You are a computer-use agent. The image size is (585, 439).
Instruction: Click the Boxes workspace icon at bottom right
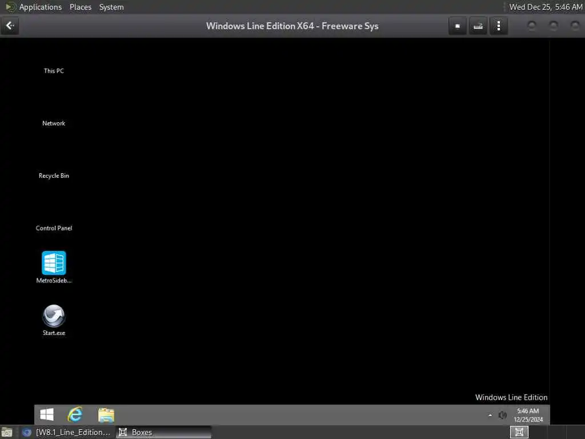pos(519,432)
